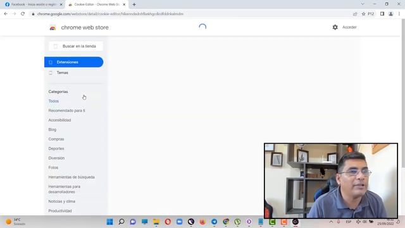Click the 'chrome web store' title text

coord(85,27)
